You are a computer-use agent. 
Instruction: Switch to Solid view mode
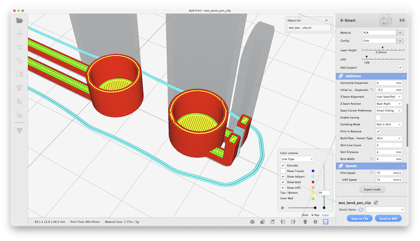(x=304, y=215)
